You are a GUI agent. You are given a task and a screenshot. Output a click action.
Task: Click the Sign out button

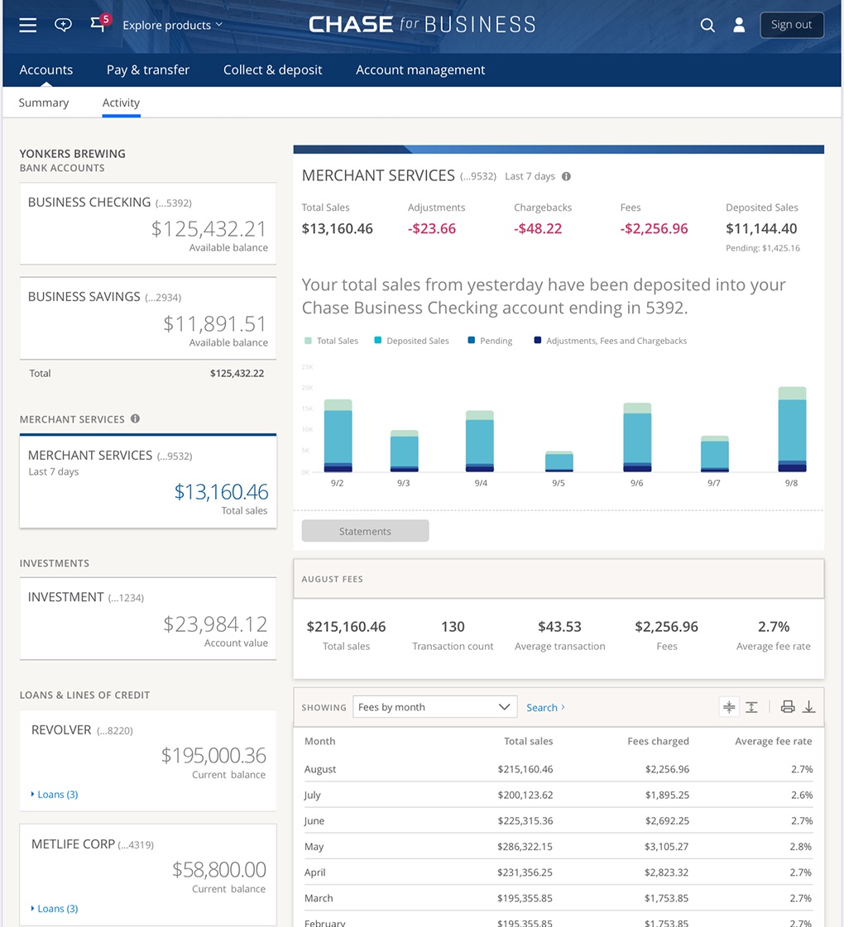pos(791,25)
